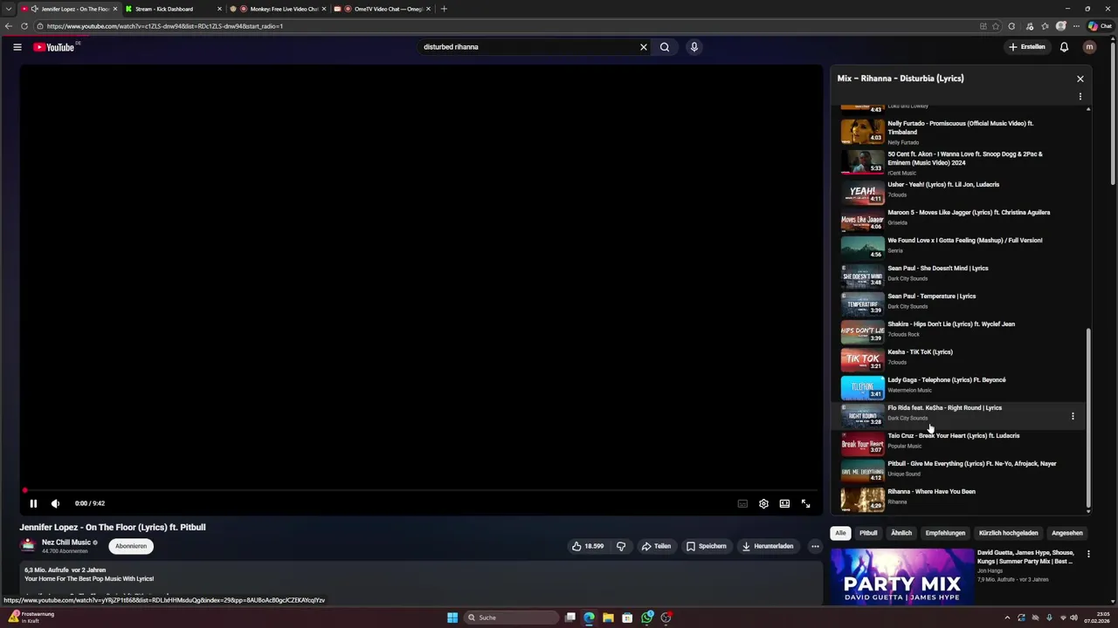Open WhatsApp from the taskbar
Viewport: 1118px width, 628px height.
point(646,618)
